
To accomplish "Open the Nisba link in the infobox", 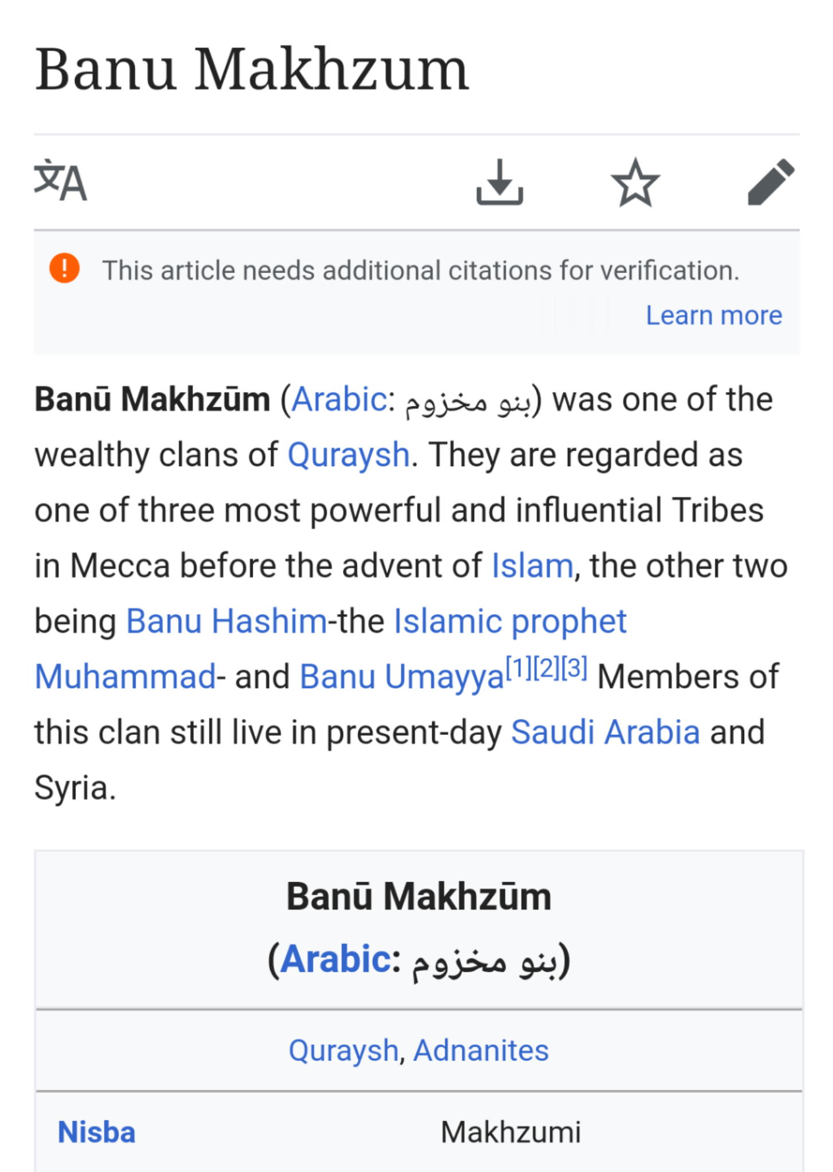I will [97, 1132].
